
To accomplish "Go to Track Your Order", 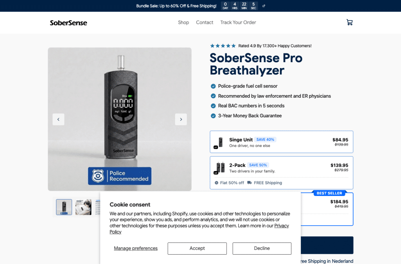I will 238,22.
